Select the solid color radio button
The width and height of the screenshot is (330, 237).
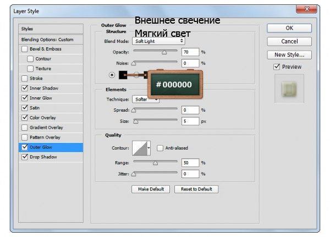tap(112, 75)
